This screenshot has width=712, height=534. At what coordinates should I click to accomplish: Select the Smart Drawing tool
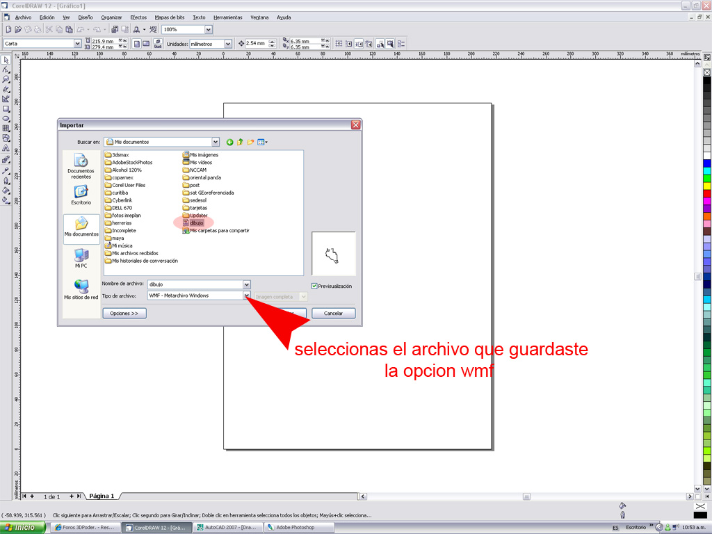[x=6, y=99]
